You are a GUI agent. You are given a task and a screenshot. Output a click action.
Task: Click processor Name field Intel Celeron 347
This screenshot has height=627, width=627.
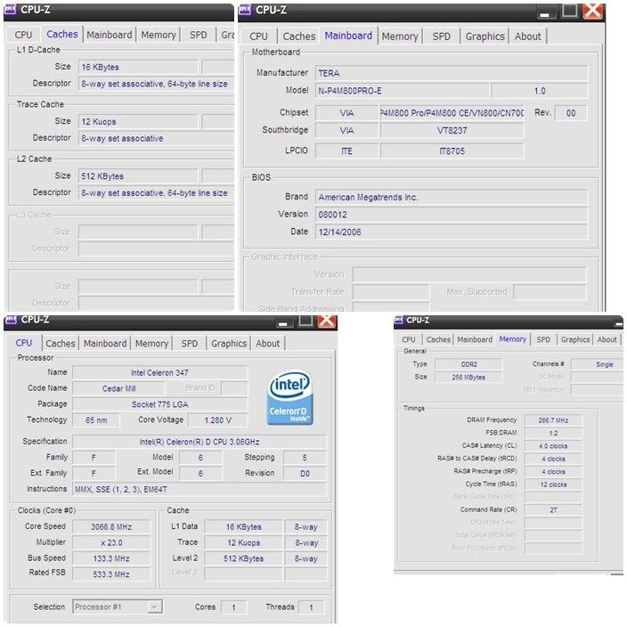[159, 372]
